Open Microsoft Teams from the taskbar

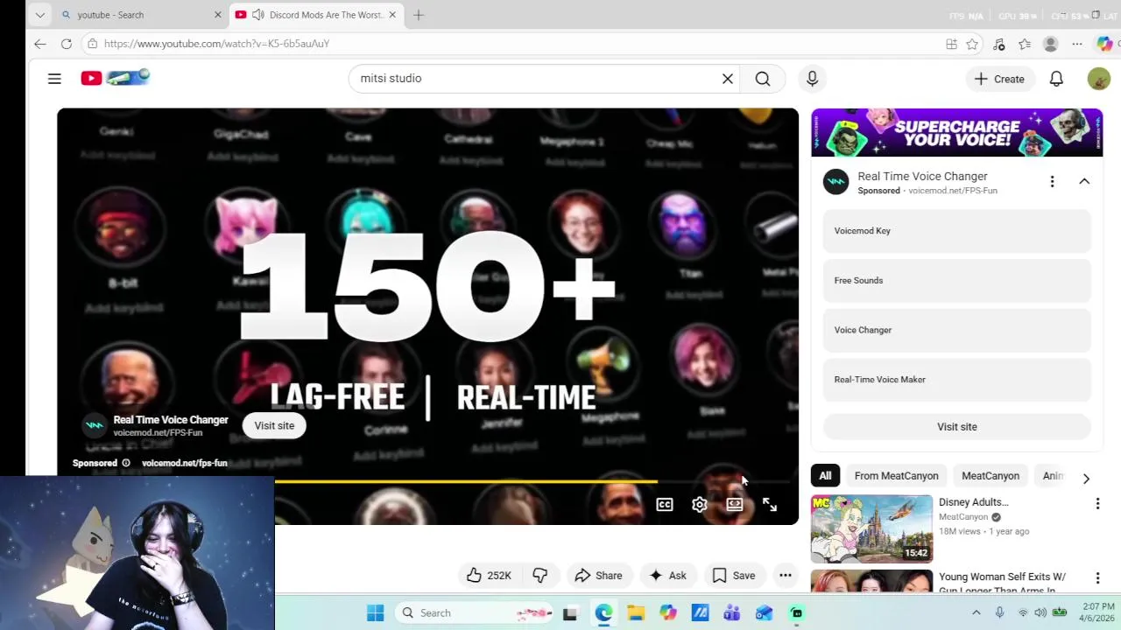pos(732,613)
